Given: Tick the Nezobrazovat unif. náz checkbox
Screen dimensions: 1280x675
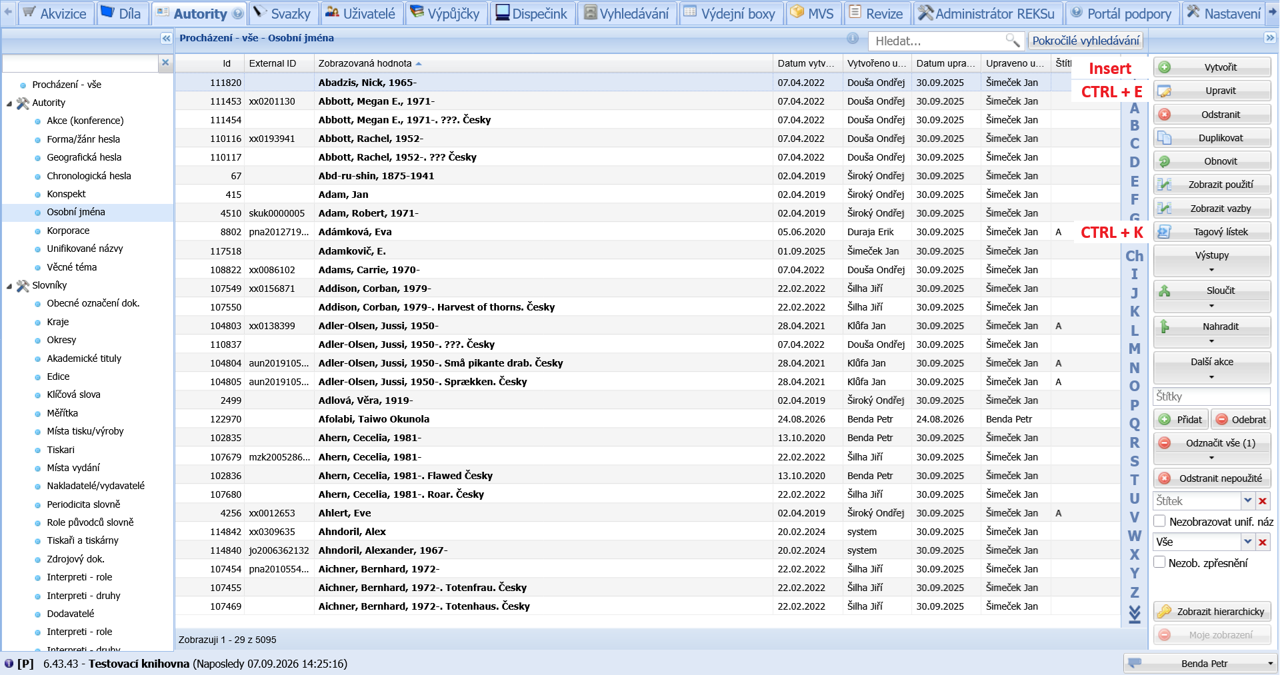Looking at the screenshot, I should coord(1160,521).
